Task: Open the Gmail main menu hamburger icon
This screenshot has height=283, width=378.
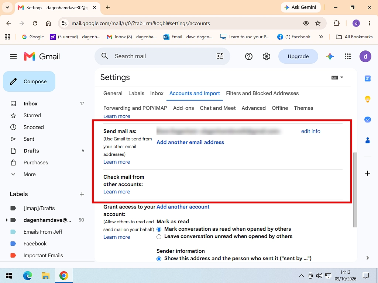Action: (x=13, y=56)
